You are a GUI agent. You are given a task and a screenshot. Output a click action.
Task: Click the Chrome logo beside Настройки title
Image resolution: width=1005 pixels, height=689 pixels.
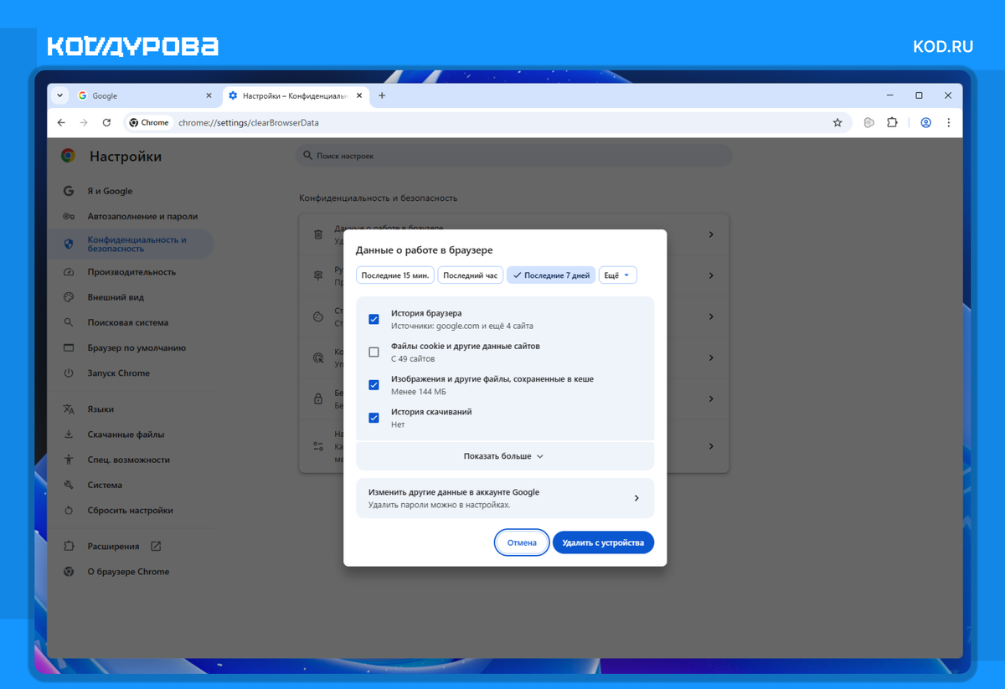coord(69,156)
